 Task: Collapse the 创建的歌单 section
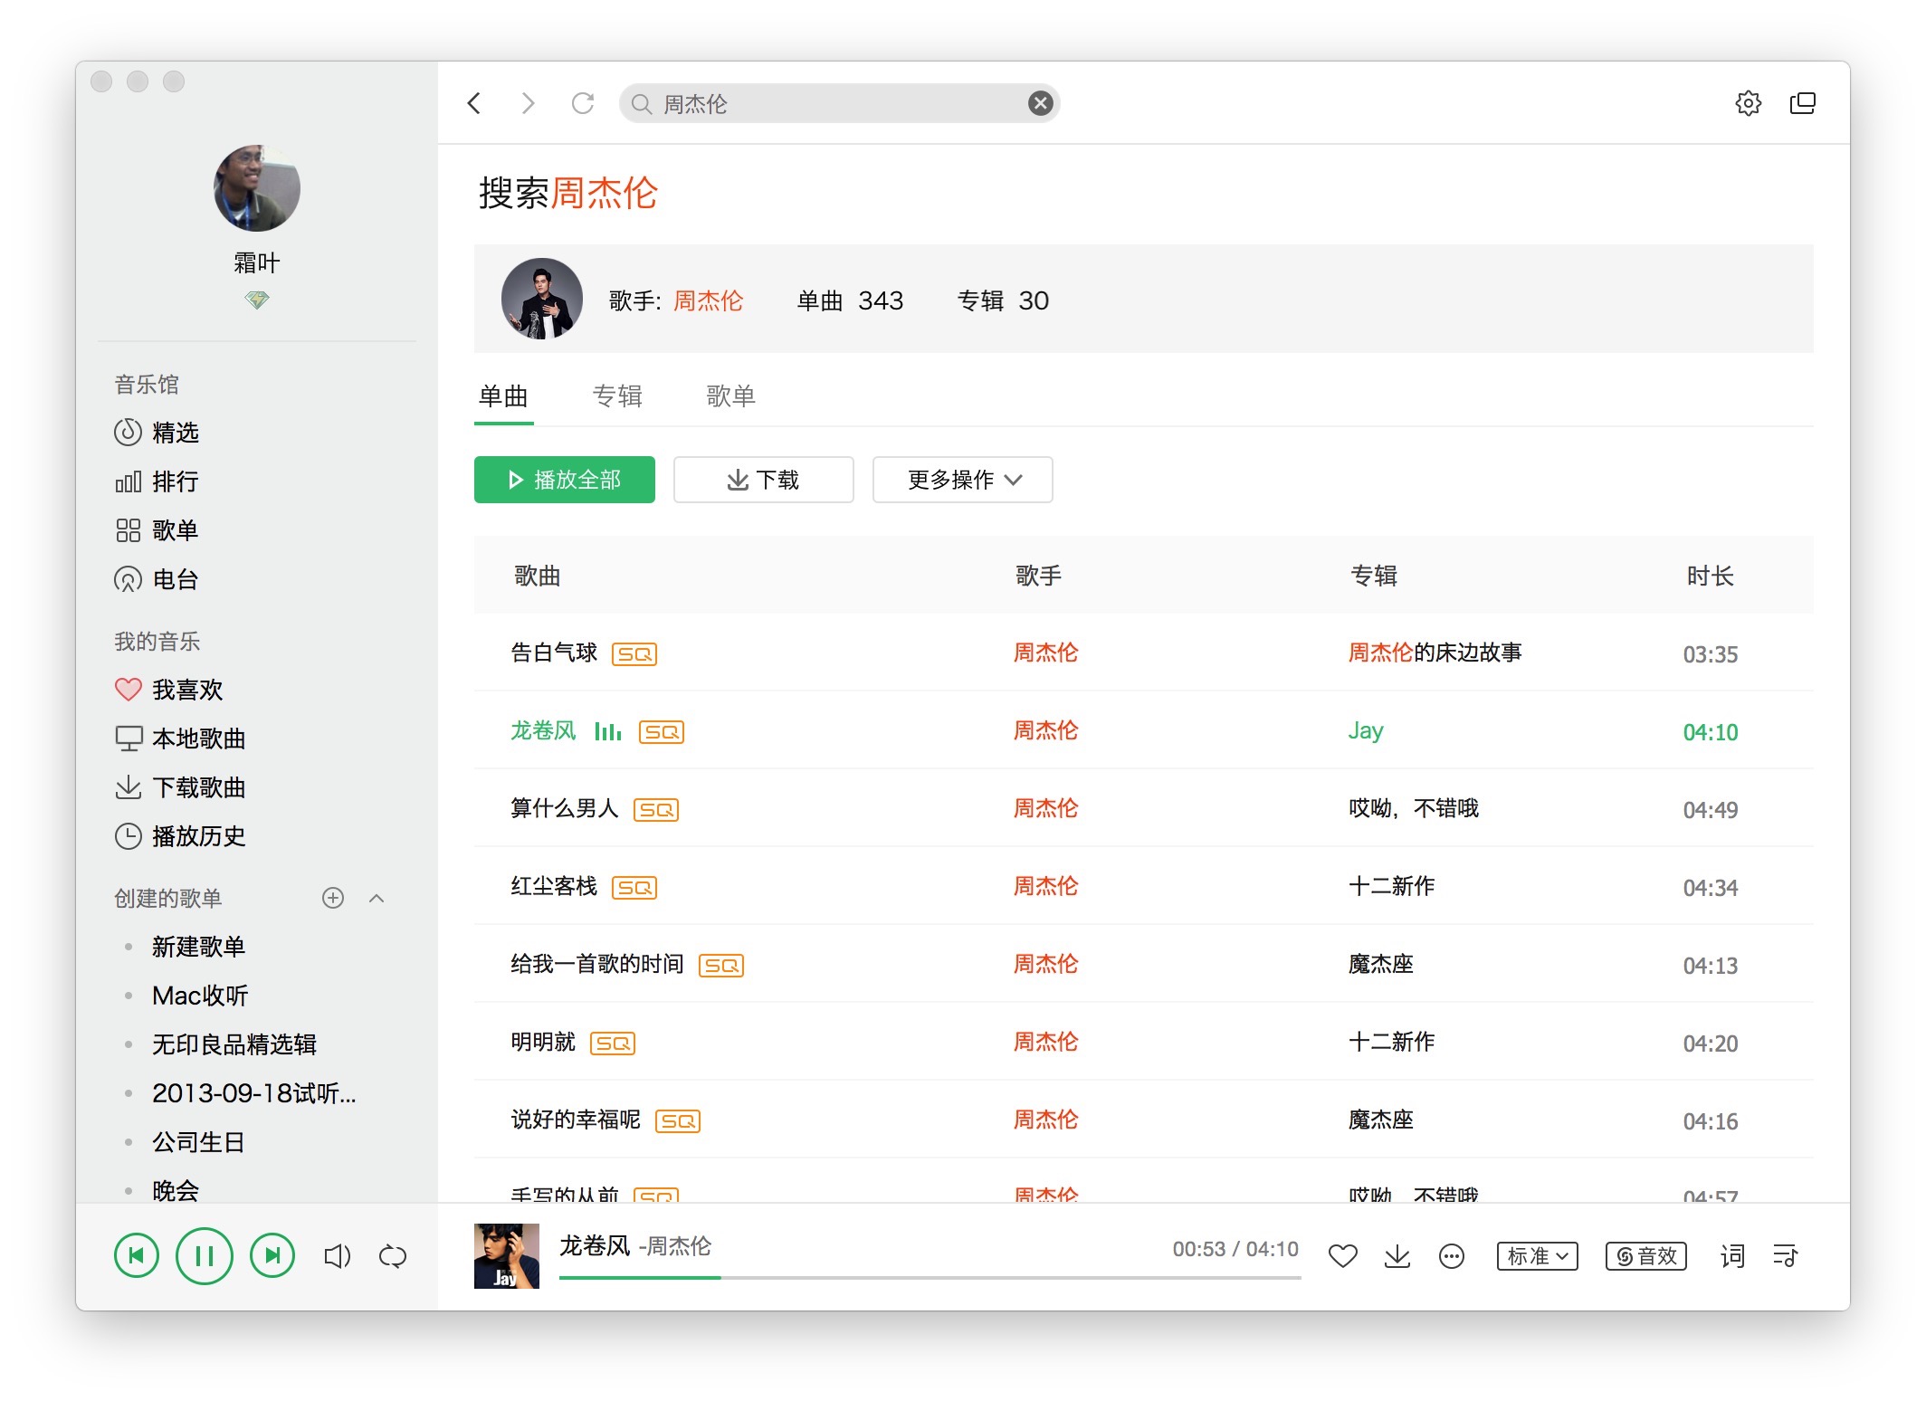377,898
